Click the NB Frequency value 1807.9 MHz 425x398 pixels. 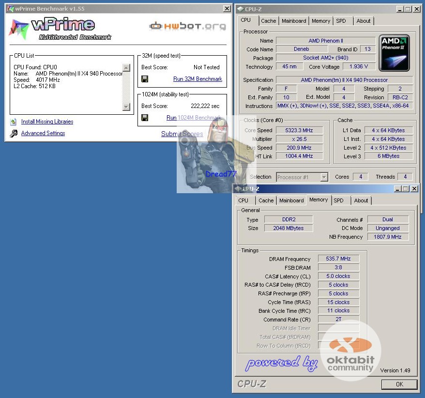(x=388, y=237)
